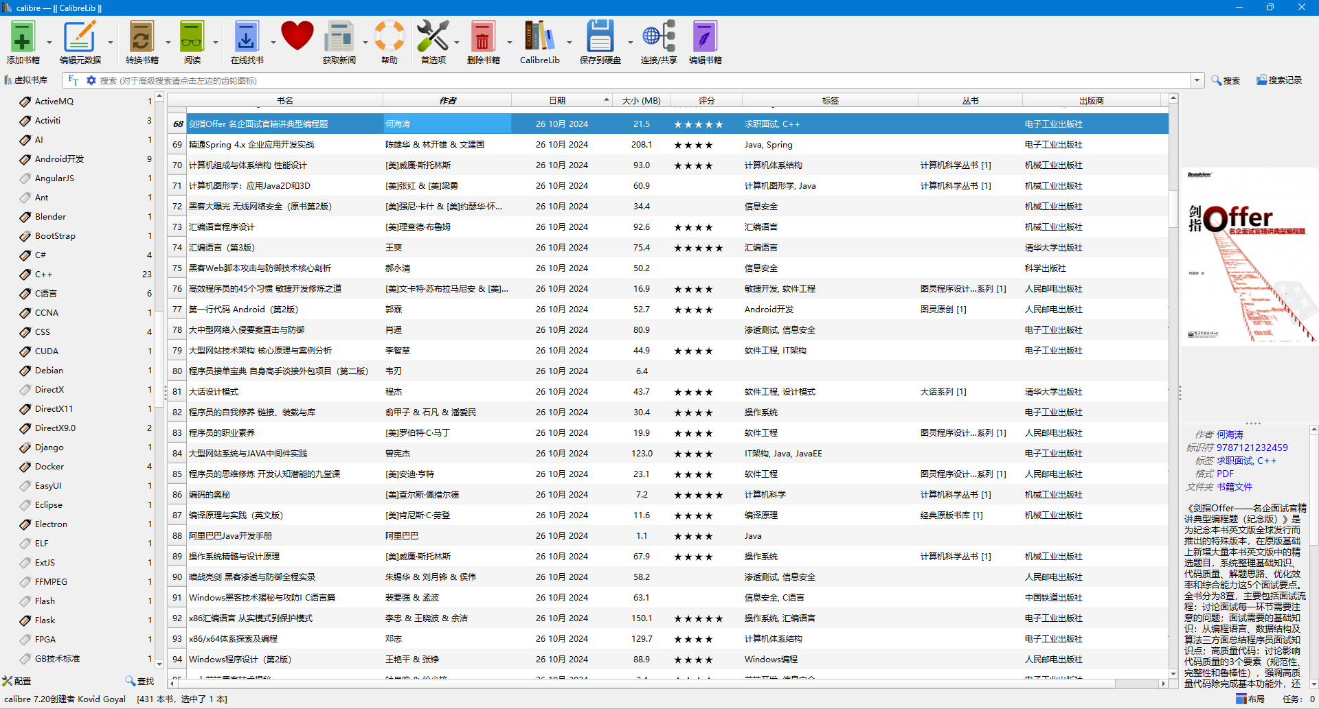
Task: Open the Read (阅读) viewer icon
Action: (x=192, y=38)
